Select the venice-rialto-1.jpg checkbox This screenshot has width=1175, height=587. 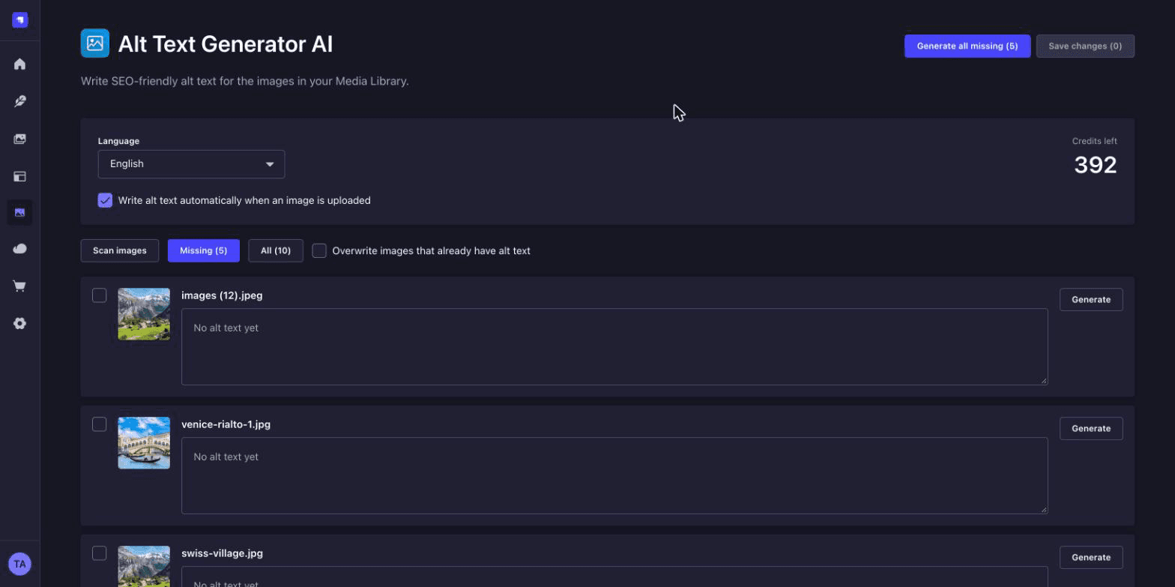pos(99,424)
